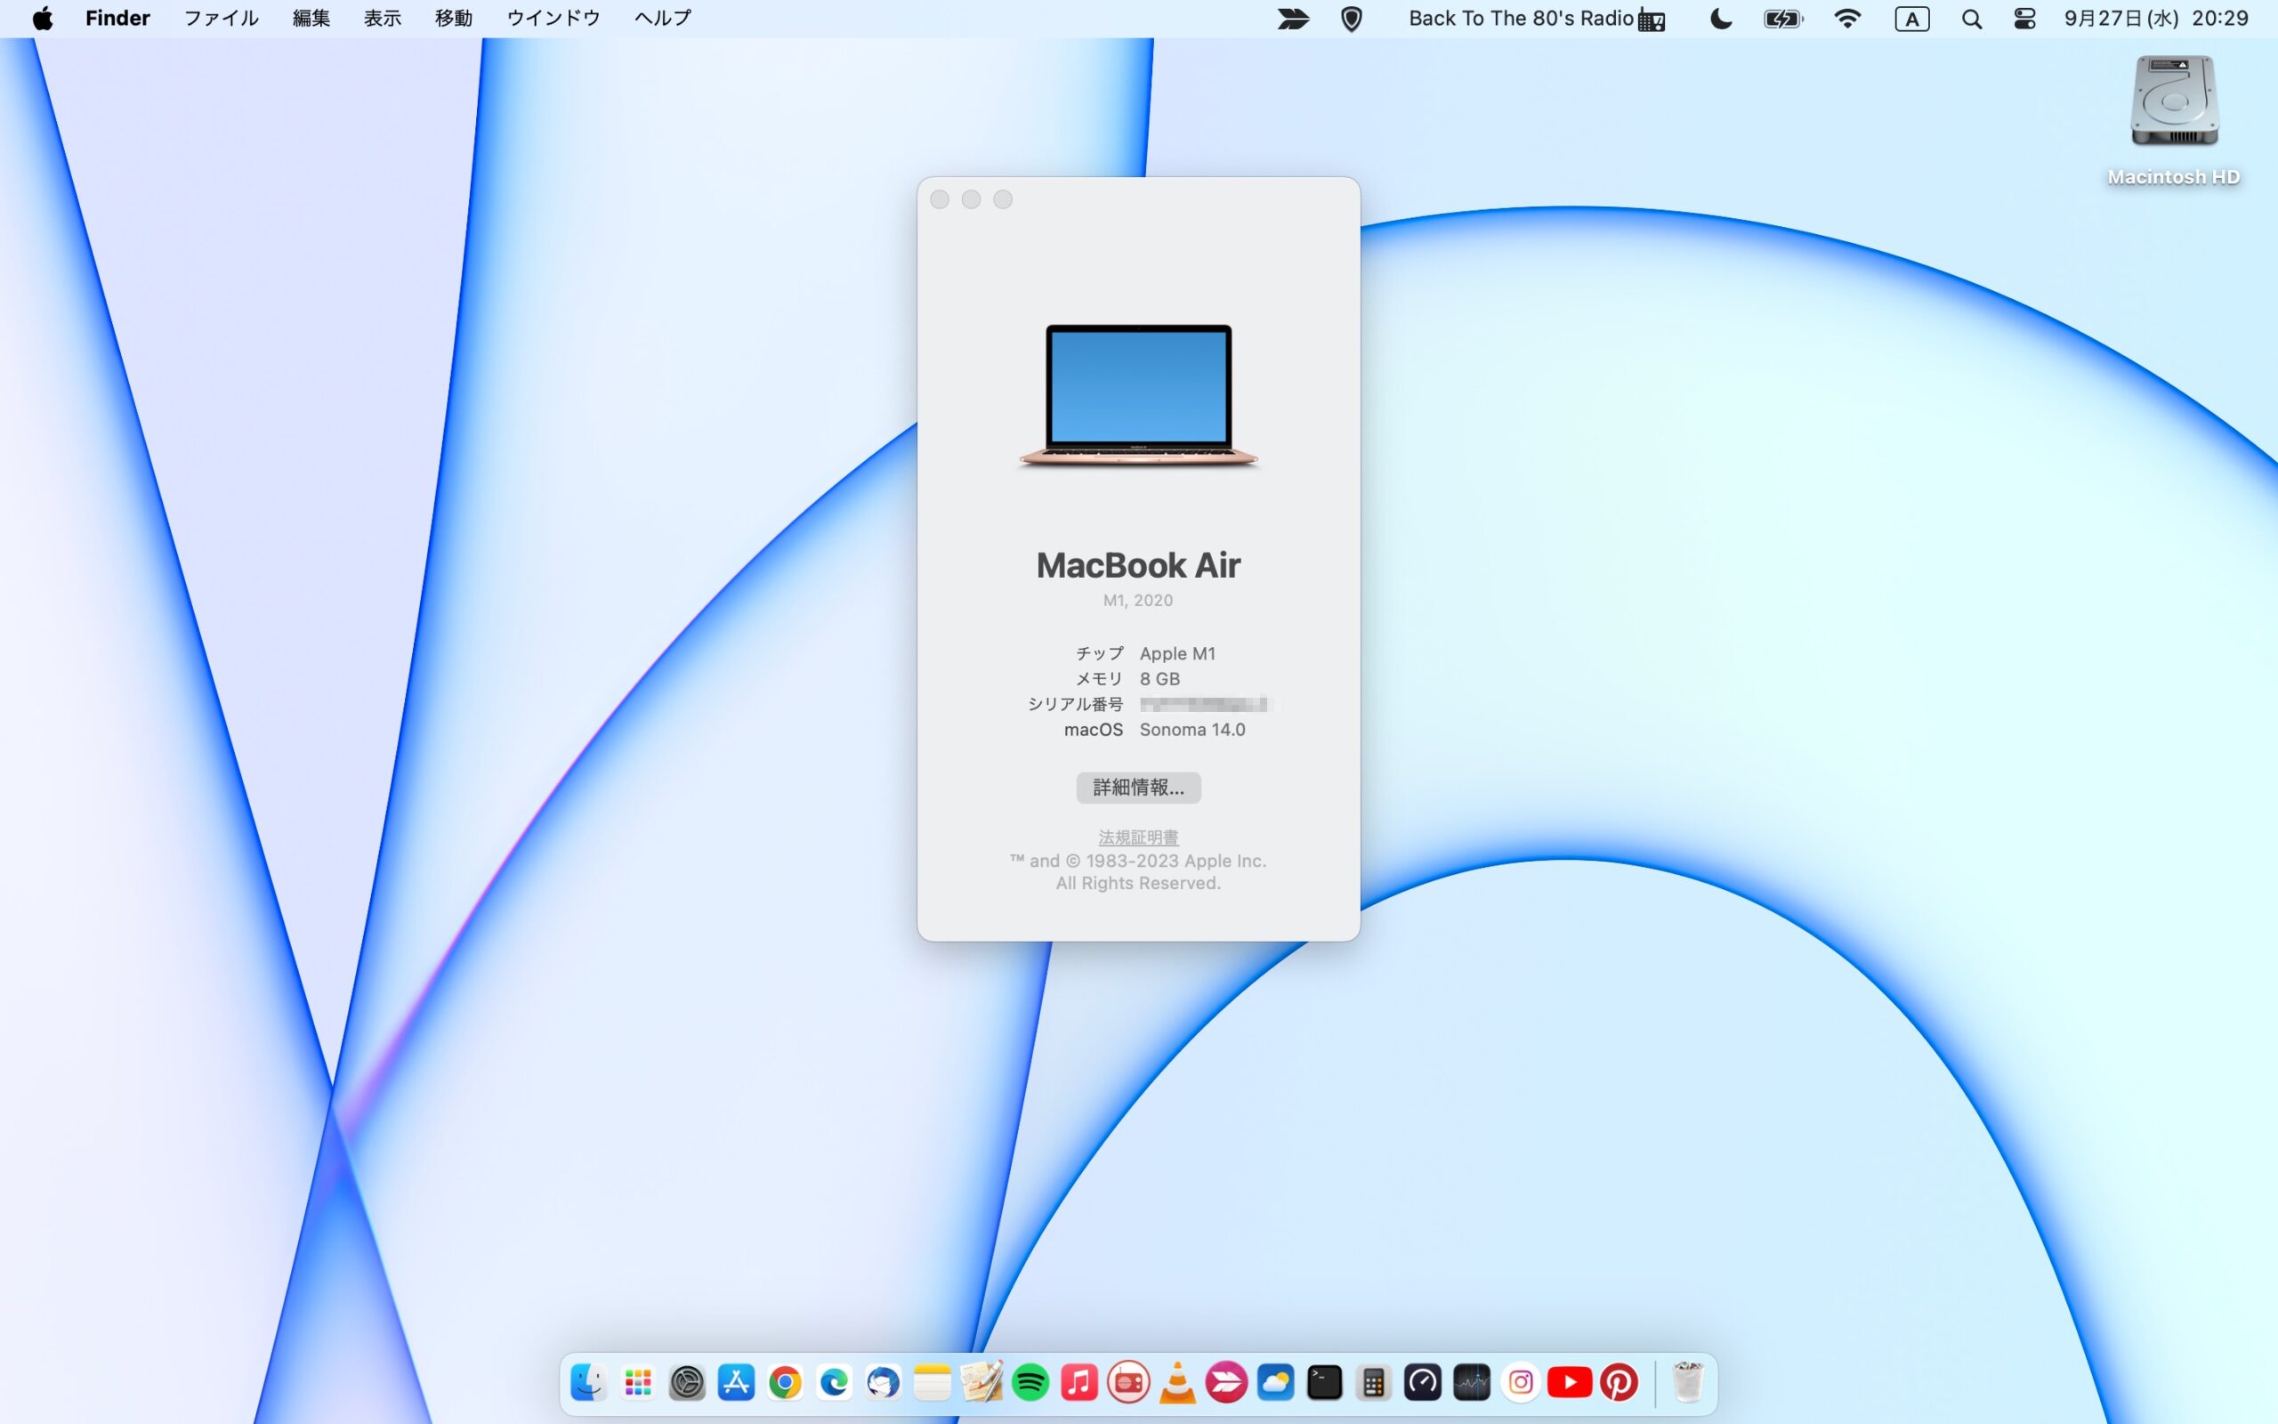This screenshot has height=1424, width=2278.
Task: Open the Notes app in the Dock
Action: pyautogui.click(x=932, y=1382)
